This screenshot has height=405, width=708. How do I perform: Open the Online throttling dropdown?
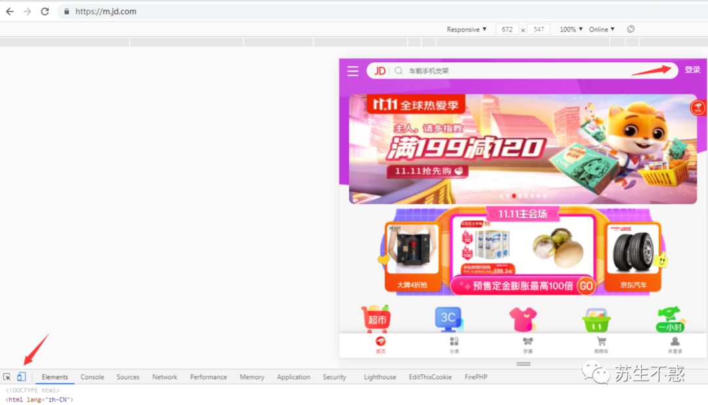(601, 29)
